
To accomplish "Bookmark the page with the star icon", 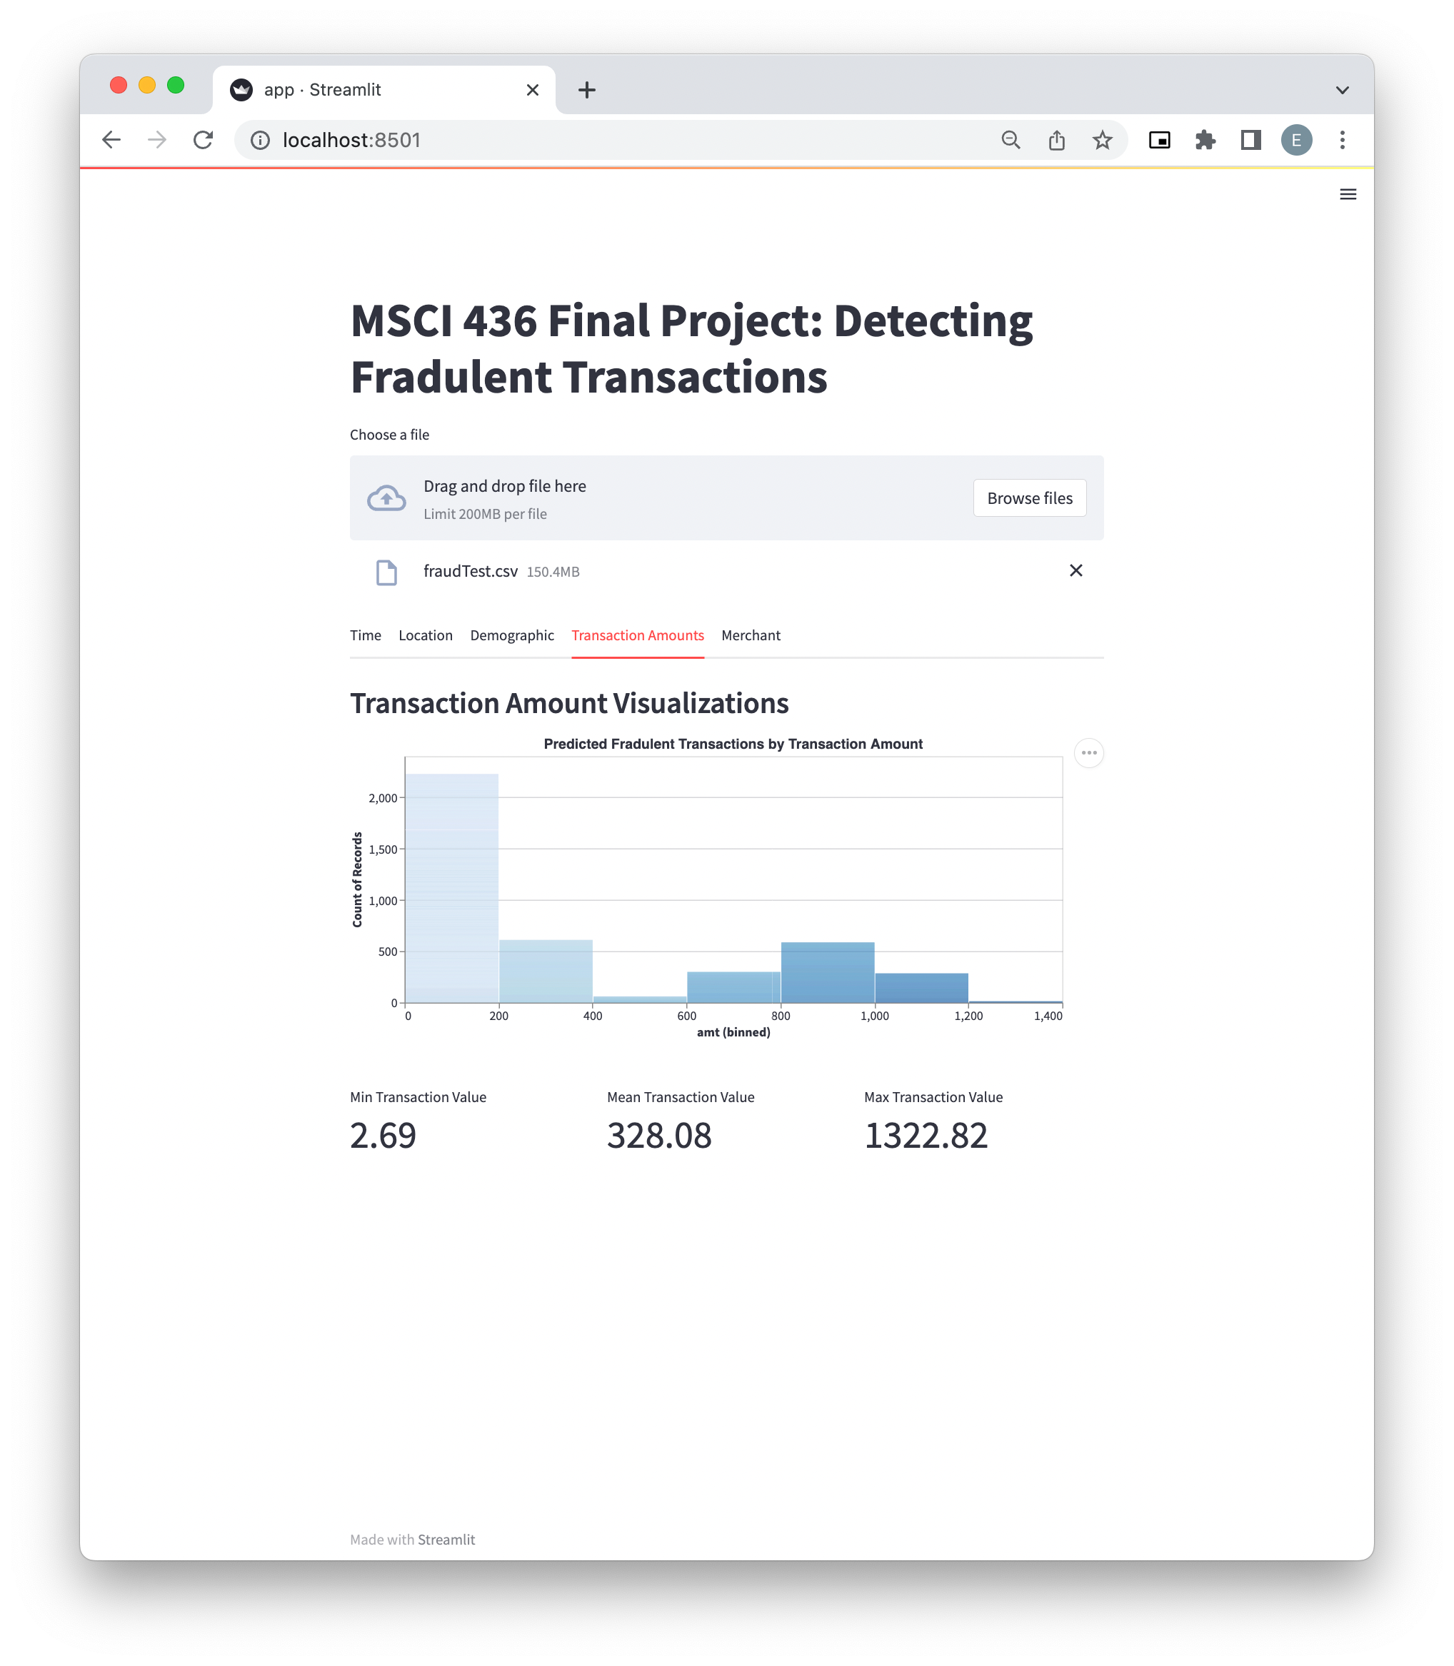I will (1102, 139).
